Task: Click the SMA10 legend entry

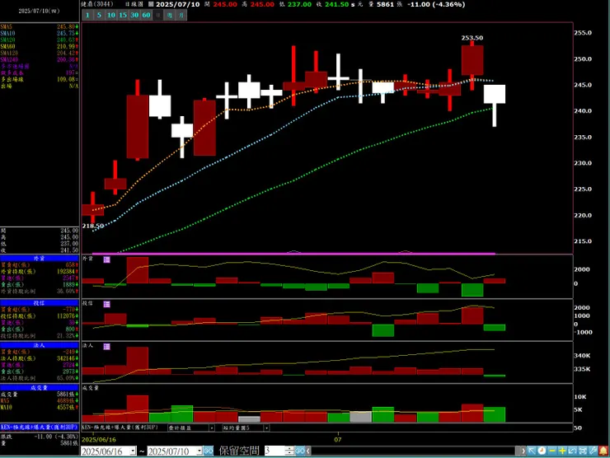Action: pyautogui.click(x=40, y=34)
